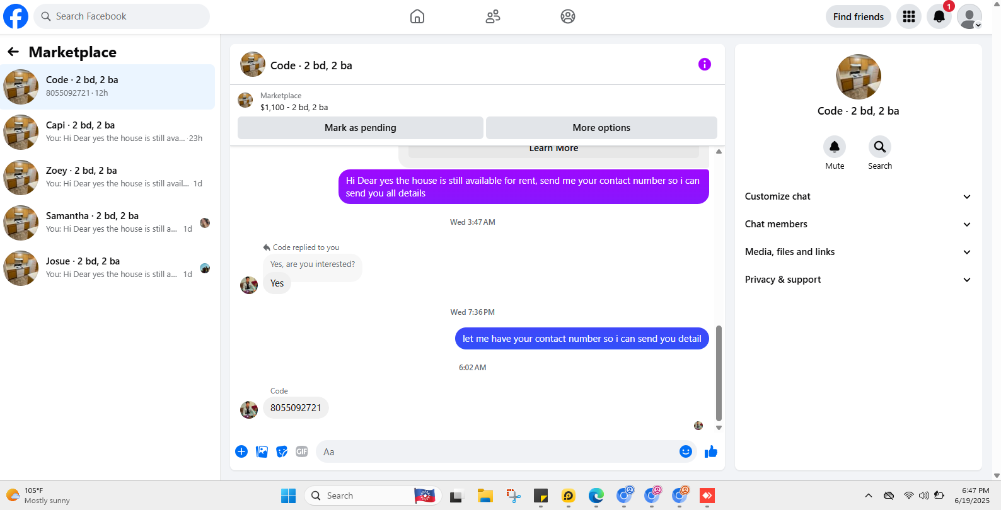Click the 'let me have your contact number' message
Screen dimensions: 1001x510
pyautogui.click(x=582, y=339)
